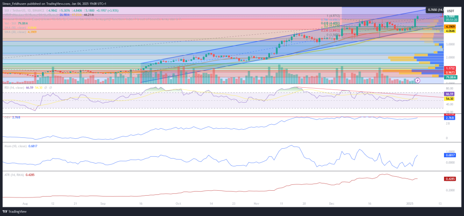Click the 0.2000 ATR scale tick
Image resolution: width=464 pixels, height=216 pixels.
[450, 190]
